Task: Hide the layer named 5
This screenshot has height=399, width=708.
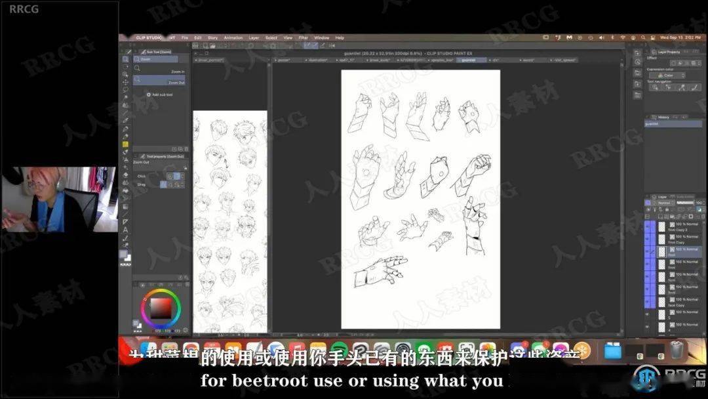Action: [647, 314]
